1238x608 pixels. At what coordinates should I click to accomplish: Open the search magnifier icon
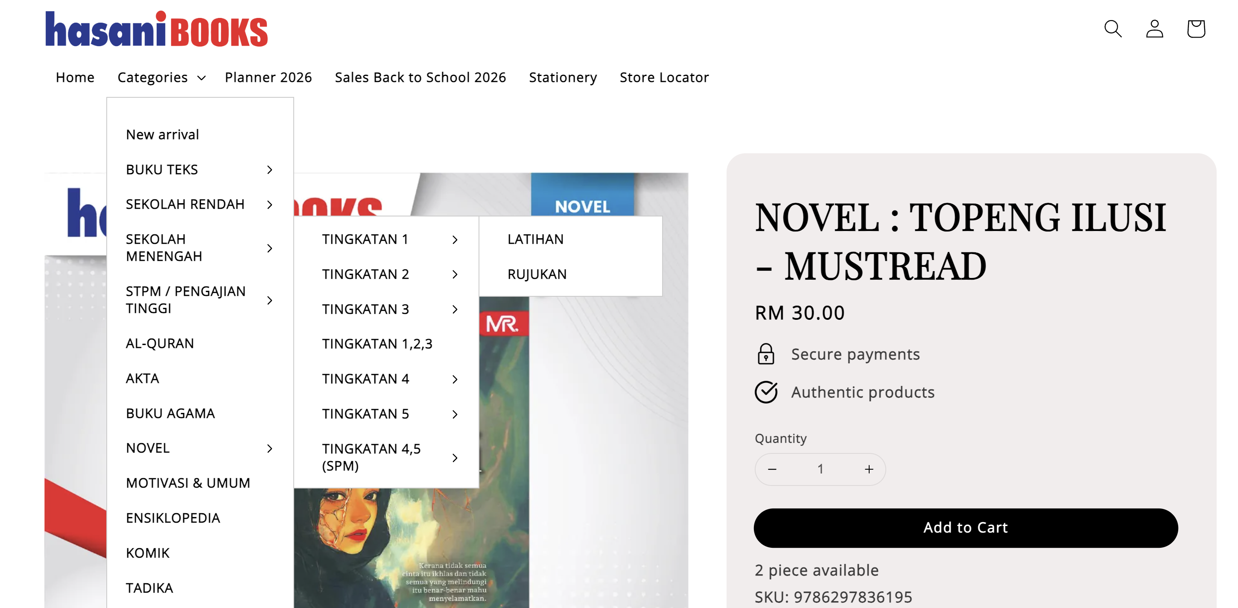pos(1112,29)
